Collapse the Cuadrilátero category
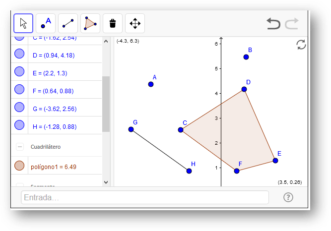The image size is (331, 231). [20, 147]
